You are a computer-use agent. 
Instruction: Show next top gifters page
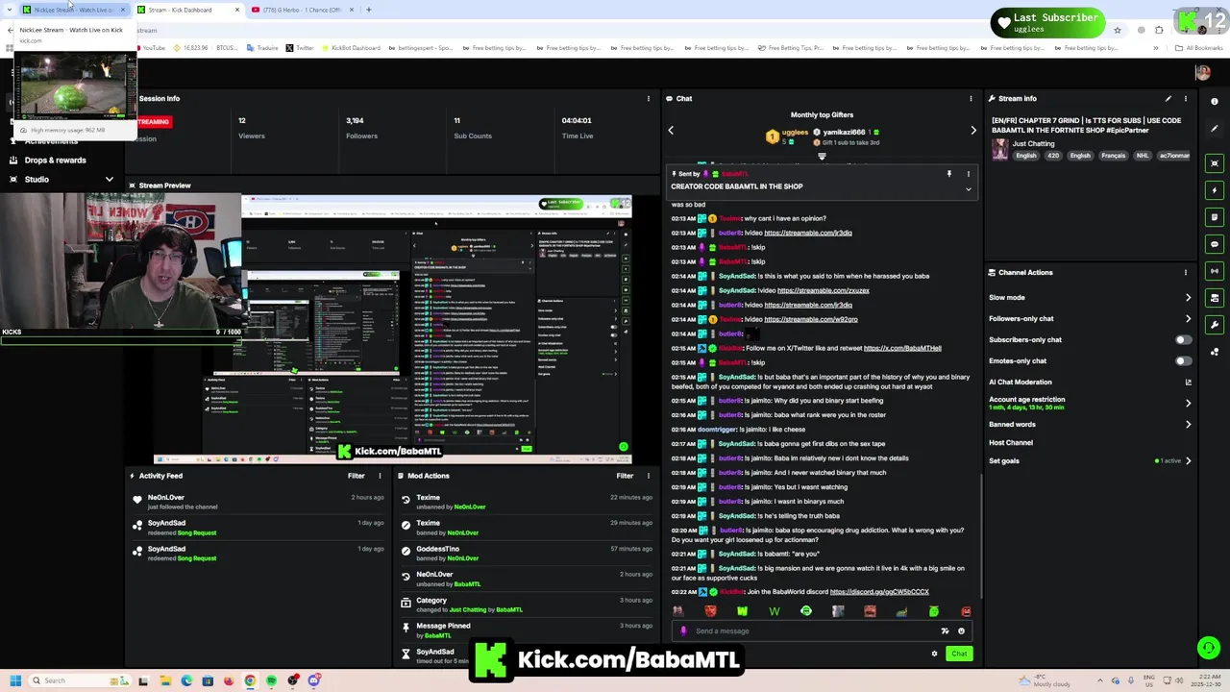click(972, 131)
